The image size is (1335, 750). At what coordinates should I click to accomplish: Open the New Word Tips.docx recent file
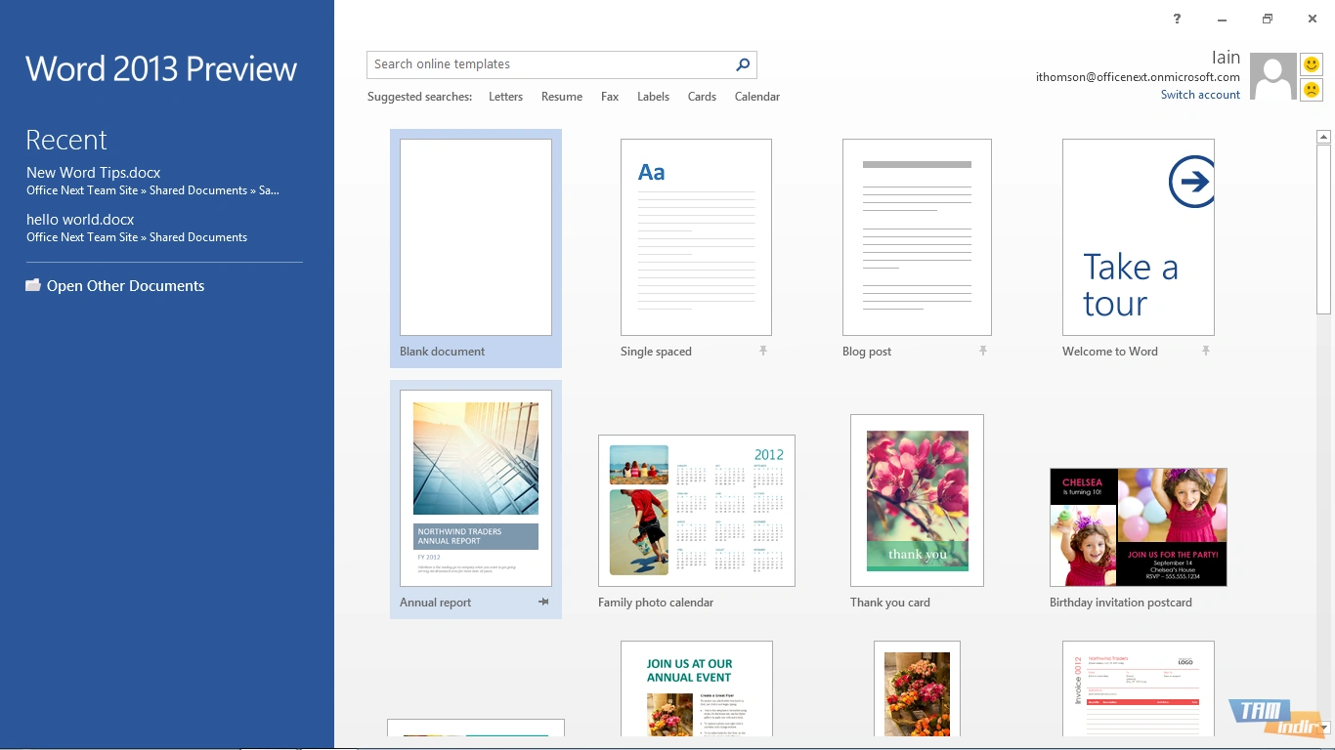94,173
